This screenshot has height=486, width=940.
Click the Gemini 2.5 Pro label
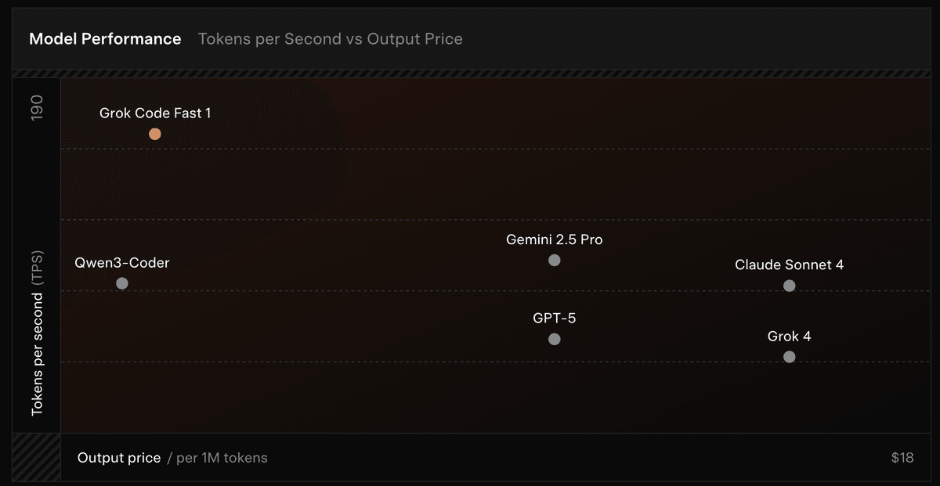point(555,240)
